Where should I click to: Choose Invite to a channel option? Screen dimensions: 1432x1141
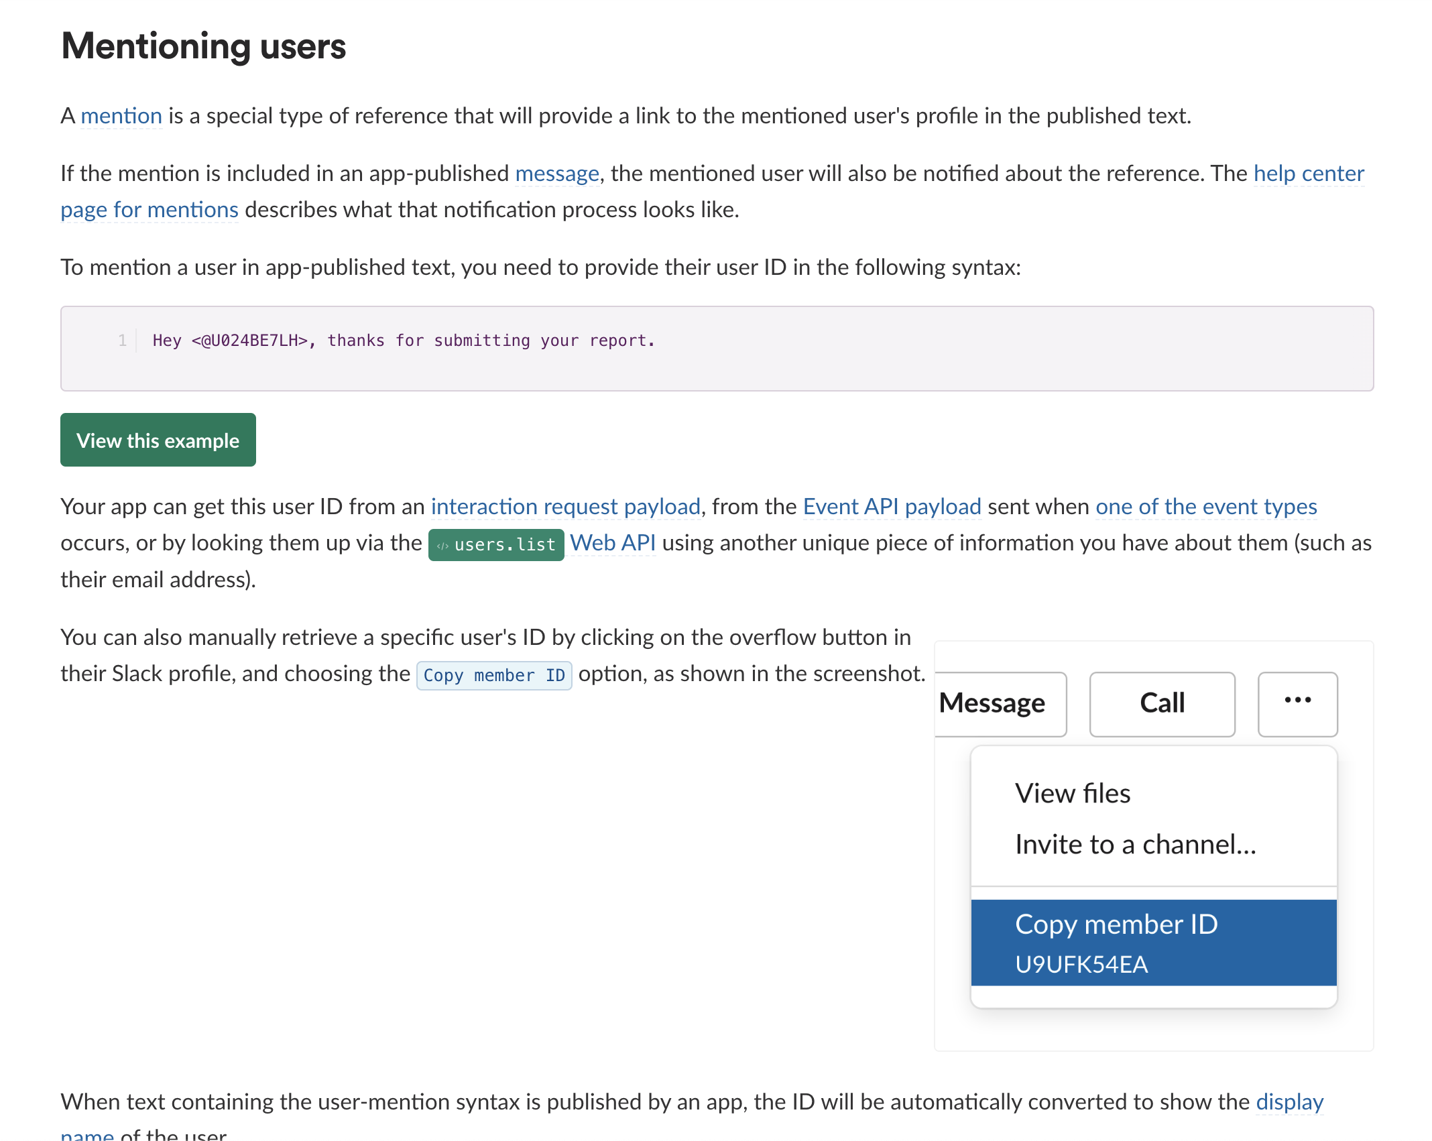pos(1135,845)
